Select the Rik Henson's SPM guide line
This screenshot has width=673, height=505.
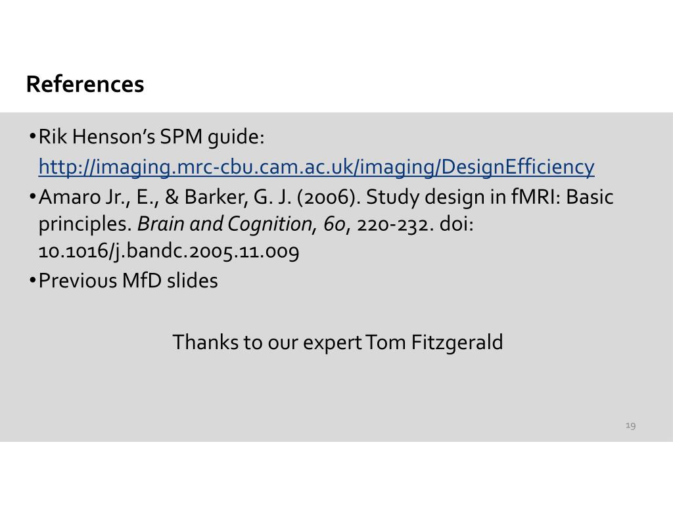point(152,137)
